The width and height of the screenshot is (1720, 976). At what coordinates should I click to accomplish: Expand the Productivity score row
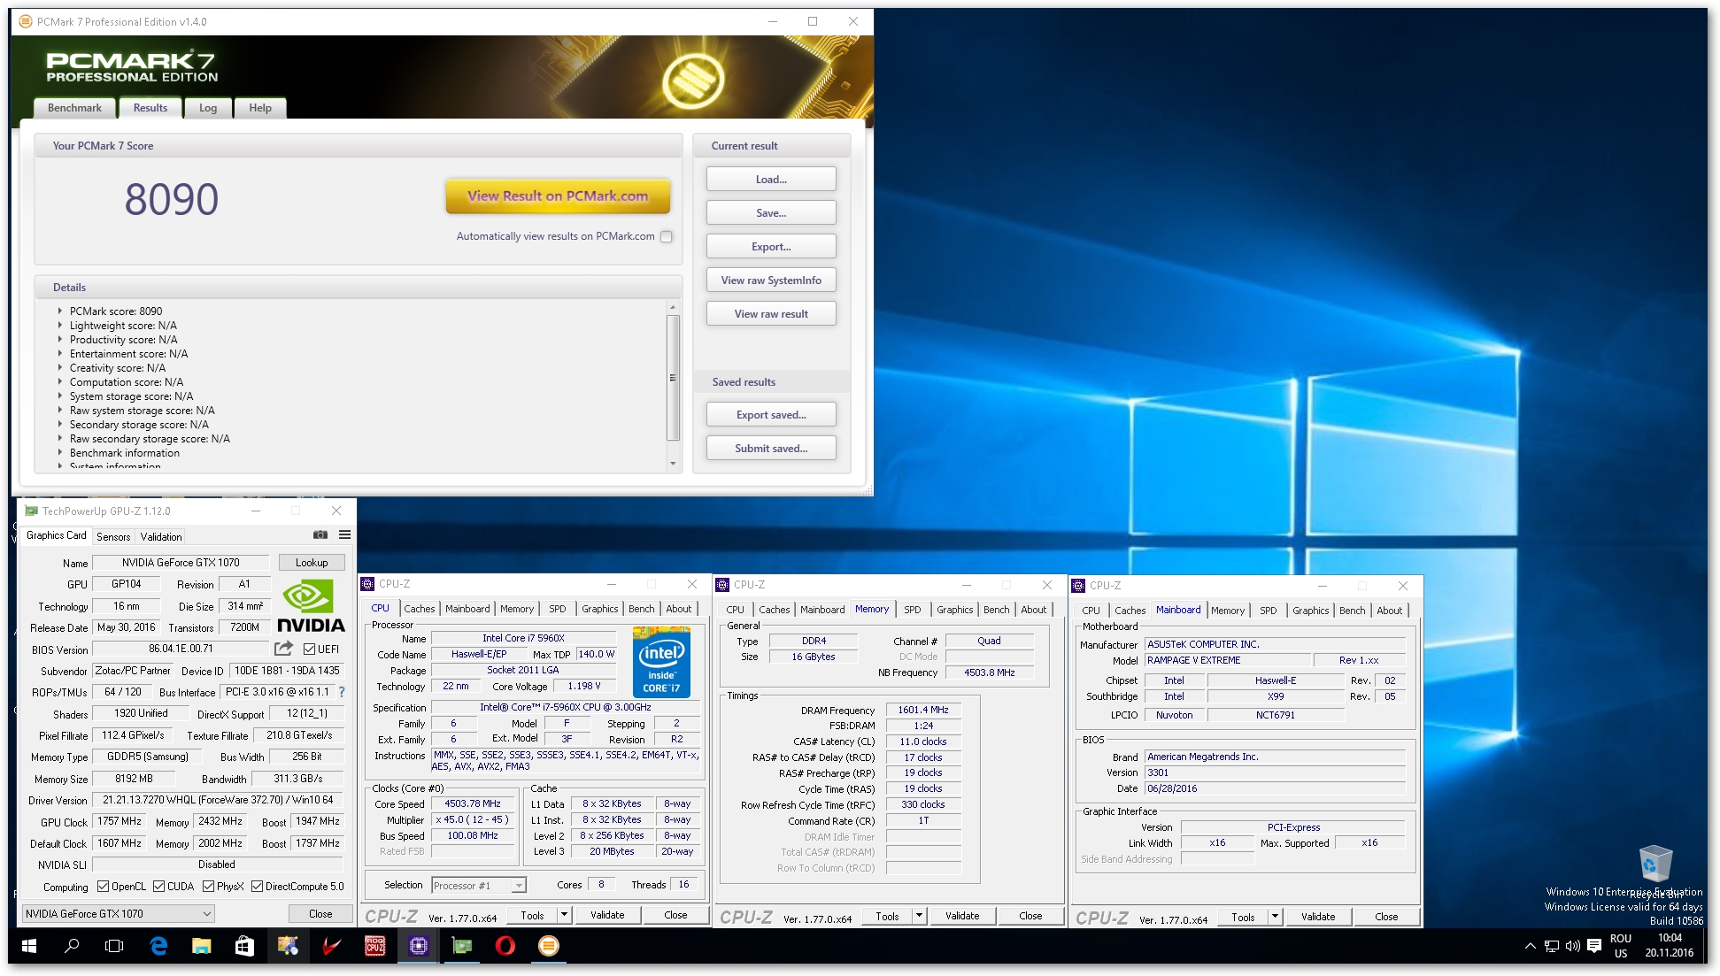[x=60, y=340]
